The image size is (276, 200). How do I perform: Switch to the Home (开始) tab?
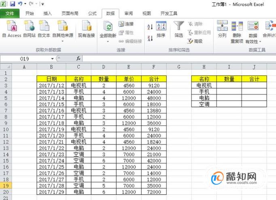(x=30, y=13)
